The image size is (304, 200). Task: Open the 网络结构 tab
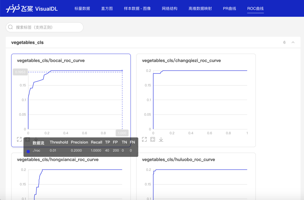pos(169,9)
